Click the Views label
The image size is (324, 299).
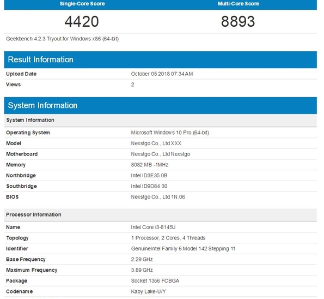point(13,85)
